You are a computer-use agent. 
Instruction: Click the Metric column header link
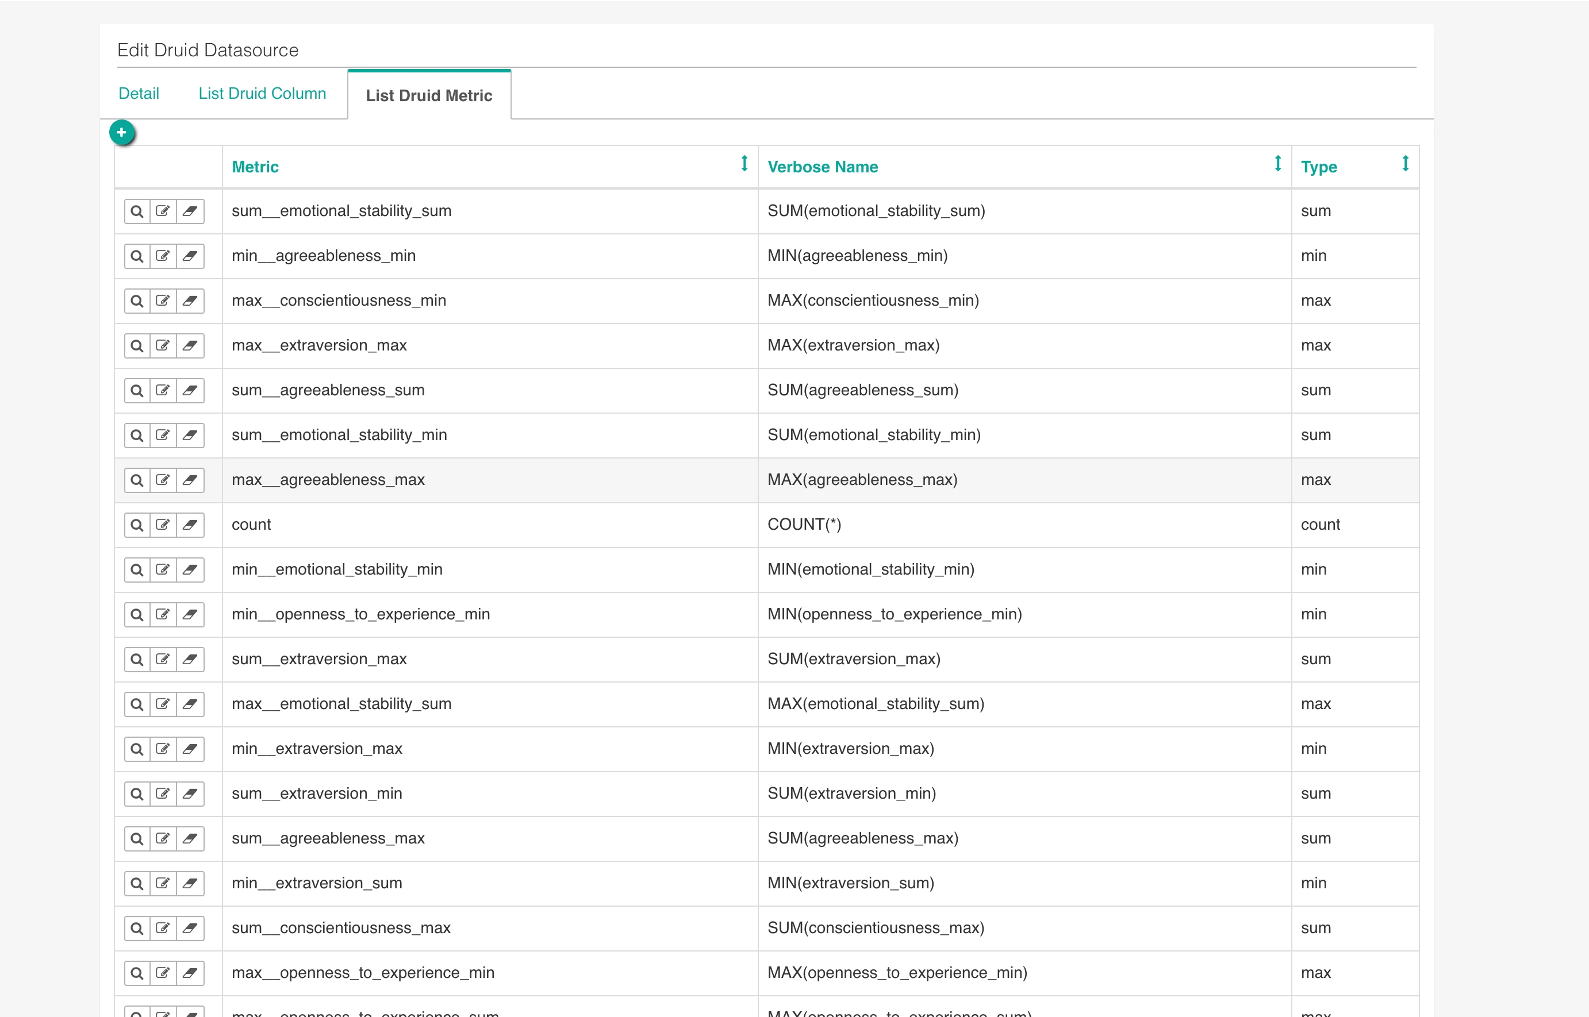[255, 167]
